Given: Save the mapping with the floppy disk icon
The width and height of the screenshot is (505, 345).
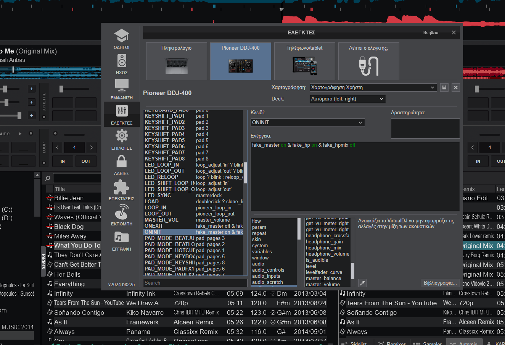Looking at the screenshot, I should click(444, 87).
